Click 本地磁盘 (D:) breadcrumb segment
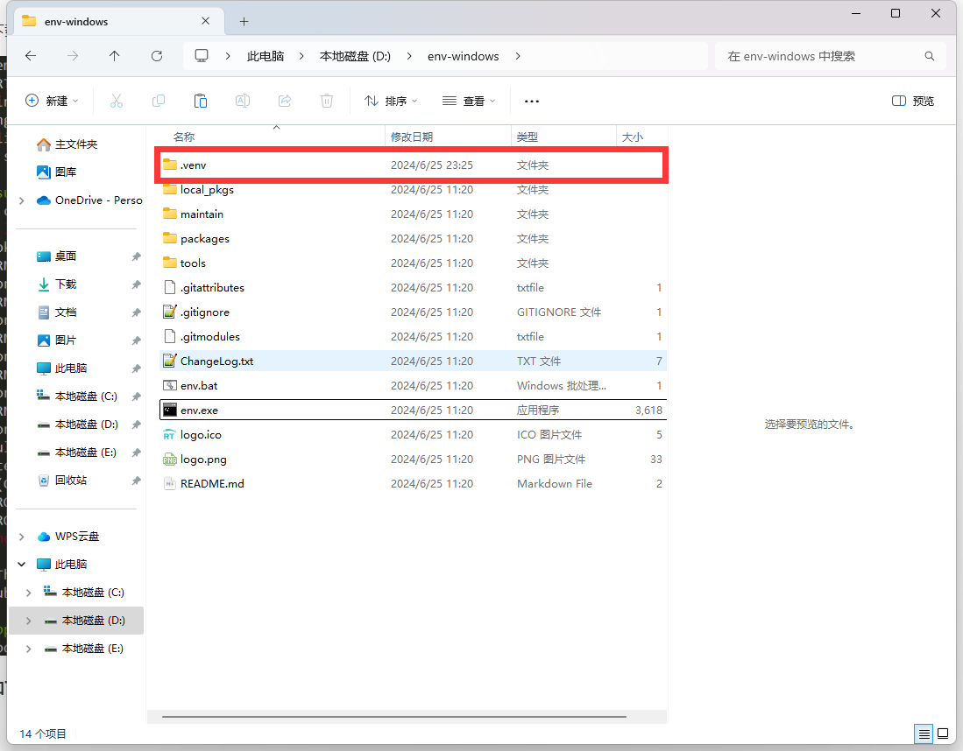Screen dimensions: 963x751 [x=355, y=56]
